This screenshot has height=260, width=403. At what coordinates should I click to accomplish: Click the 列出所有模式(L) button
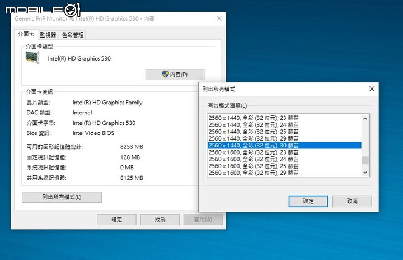tap(62, 197)
